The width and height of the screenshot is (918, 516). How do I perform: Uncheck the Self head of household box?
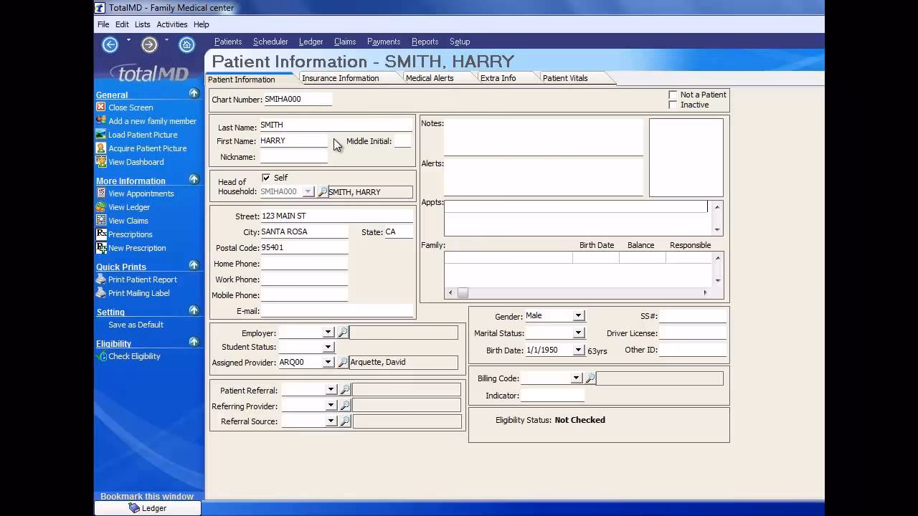point(265,177)
